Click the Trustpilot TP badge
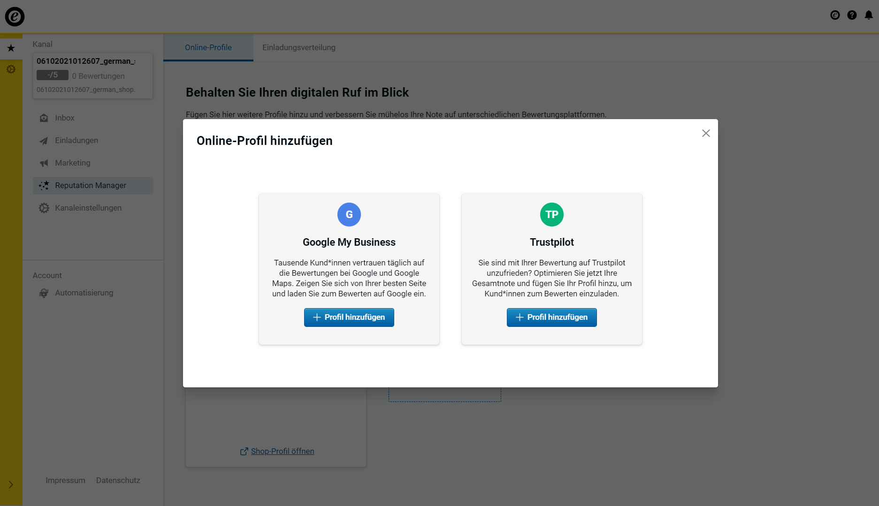This screenshot has height=506, width=879. pyautogui.click(x=552, y=214)
